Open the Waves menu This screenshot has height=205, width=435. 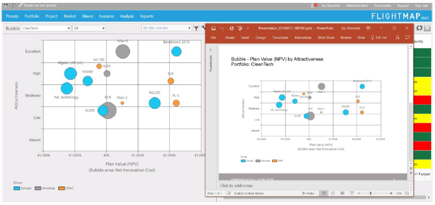tap(88, 16)
